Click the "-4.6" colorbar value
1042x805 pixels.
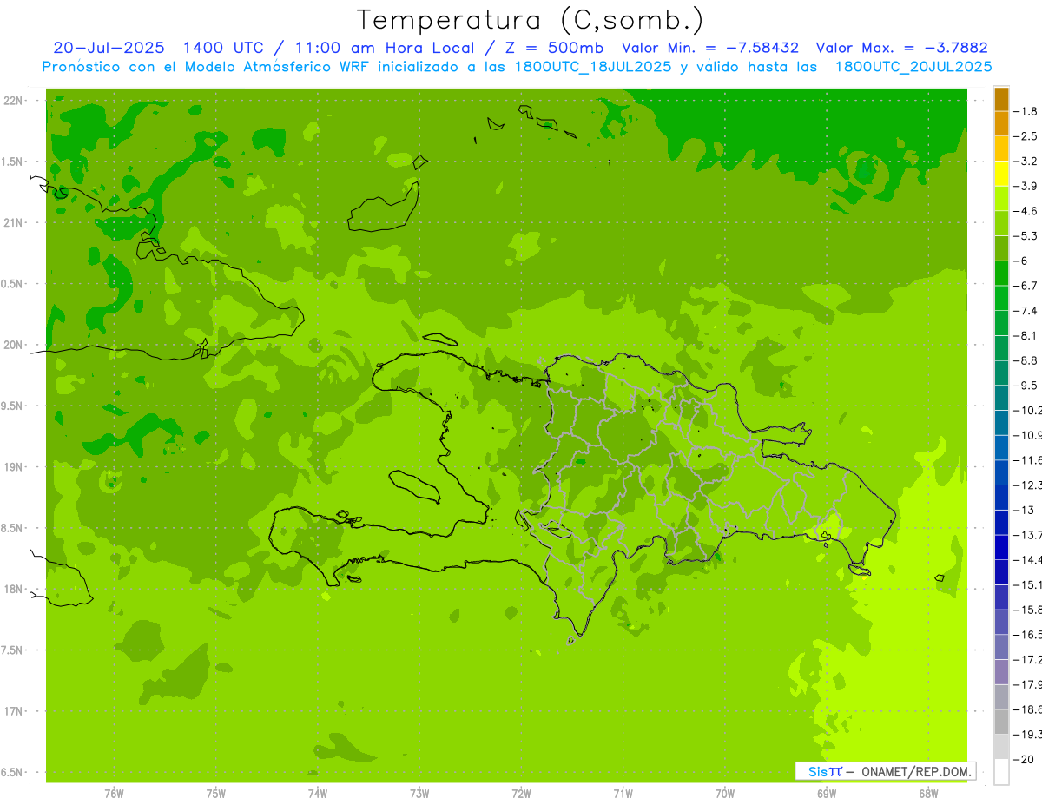coord(1026,211)
